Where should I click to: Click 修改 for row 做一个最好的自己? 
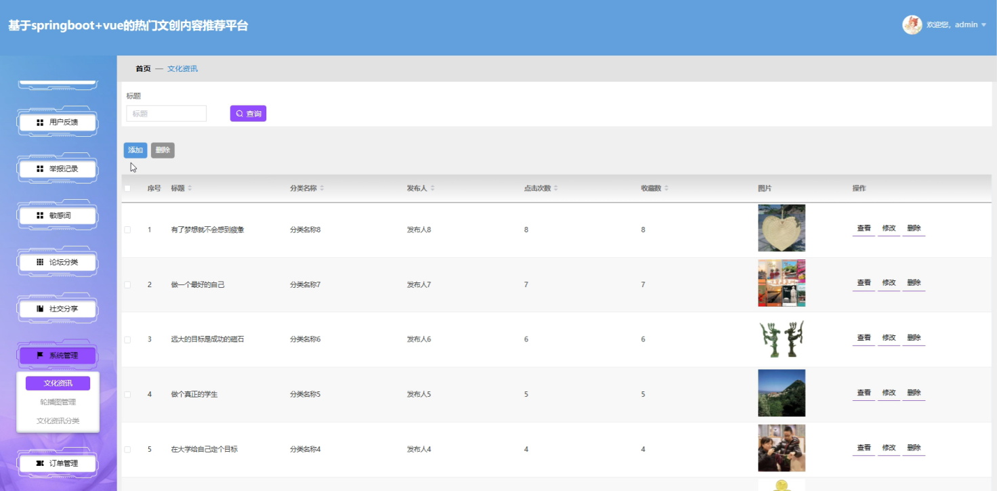pyautogui.click(x=889, y=283)
